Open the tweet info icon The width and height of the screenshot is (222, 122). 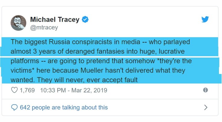pyautogui.click(x=205, y=90)
